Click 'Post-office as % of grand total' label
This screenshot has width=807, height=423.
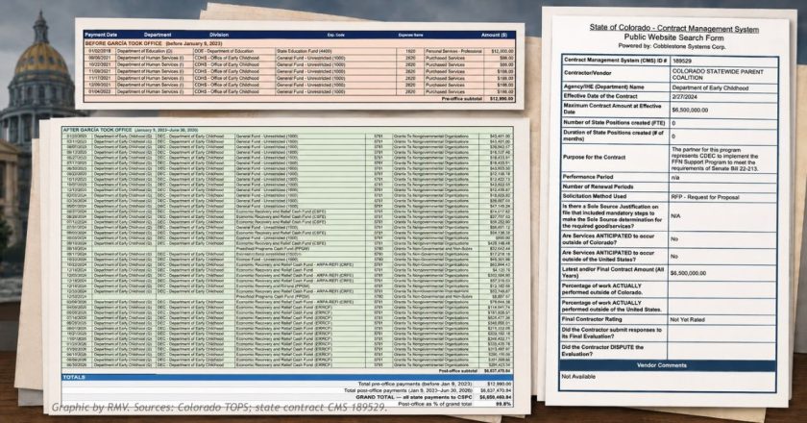[x=435, y=404]
